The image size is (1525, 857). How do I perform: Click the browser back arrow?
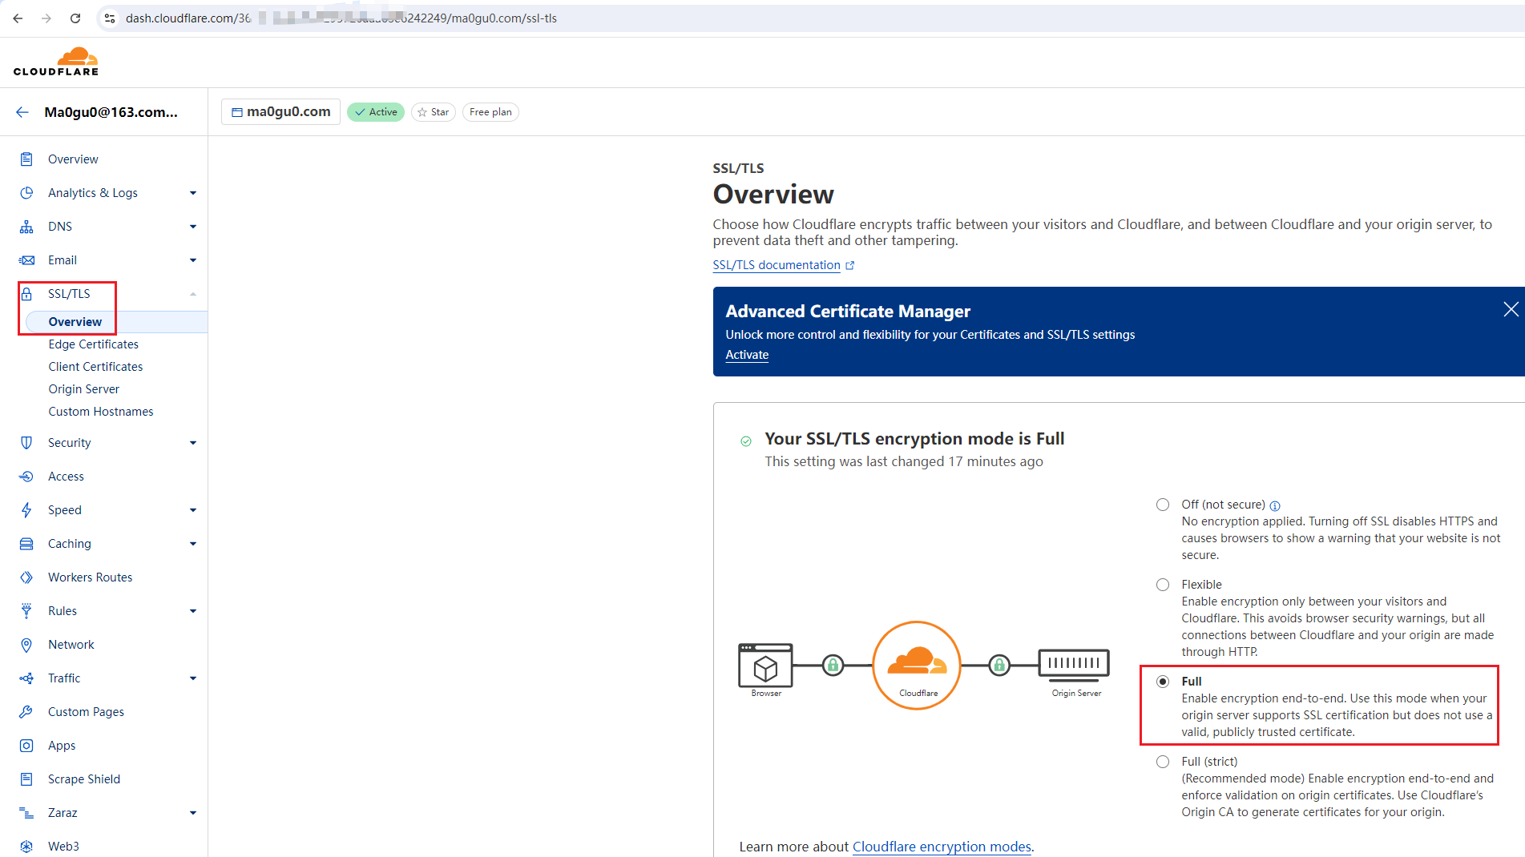[x=18, y=18]
